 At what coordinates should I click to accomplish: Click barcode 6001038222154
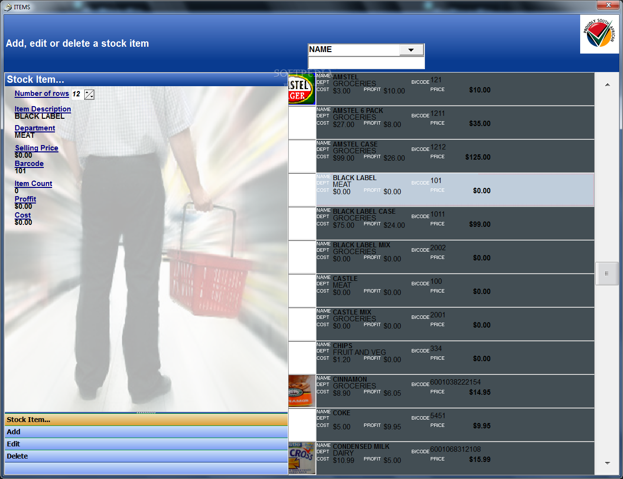point(456,382)
